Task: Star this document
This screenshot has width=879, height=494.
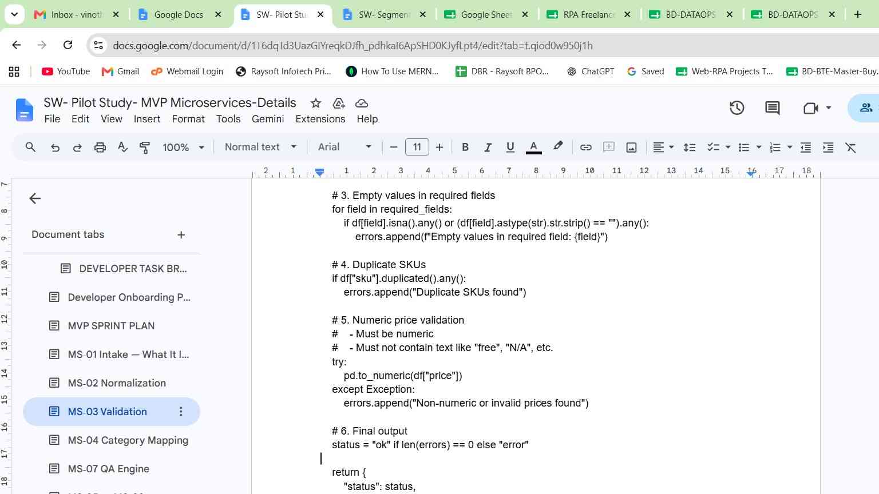Action: [315, 103]
